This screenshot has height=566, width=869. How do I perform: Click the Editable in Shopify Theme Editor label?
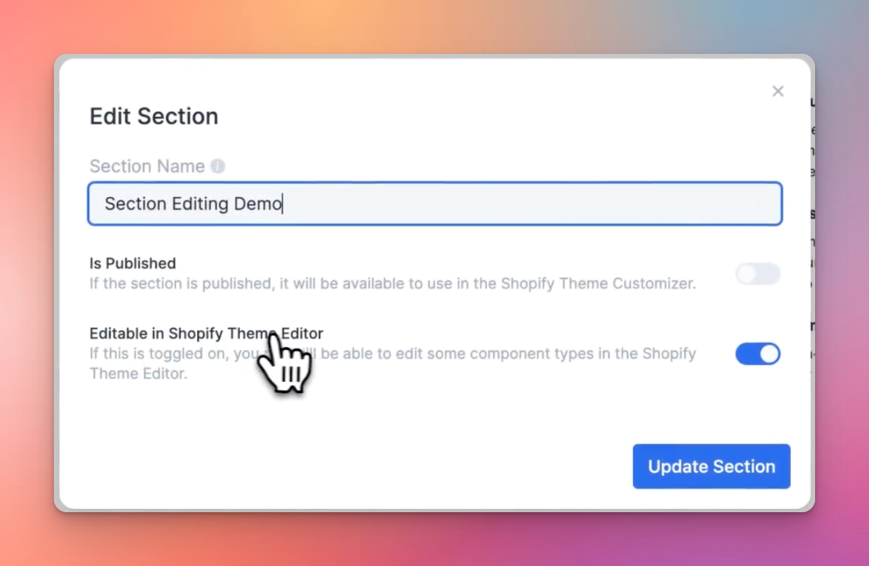coord(206,333)
